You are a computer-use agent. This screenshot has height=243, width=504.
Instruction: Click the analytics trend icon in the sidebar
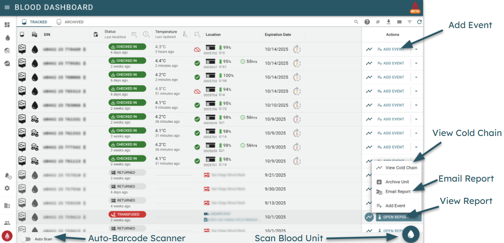(x=7, y=64)
